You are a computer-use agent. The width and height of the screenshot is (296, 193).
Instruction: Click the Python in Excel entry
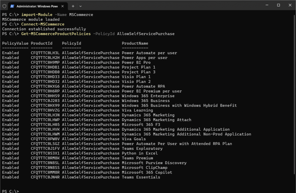(x=140, y=153)
